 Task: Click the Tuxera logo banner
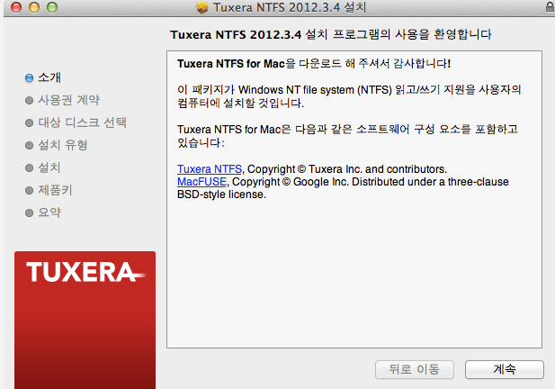click(x=85, y=321)
